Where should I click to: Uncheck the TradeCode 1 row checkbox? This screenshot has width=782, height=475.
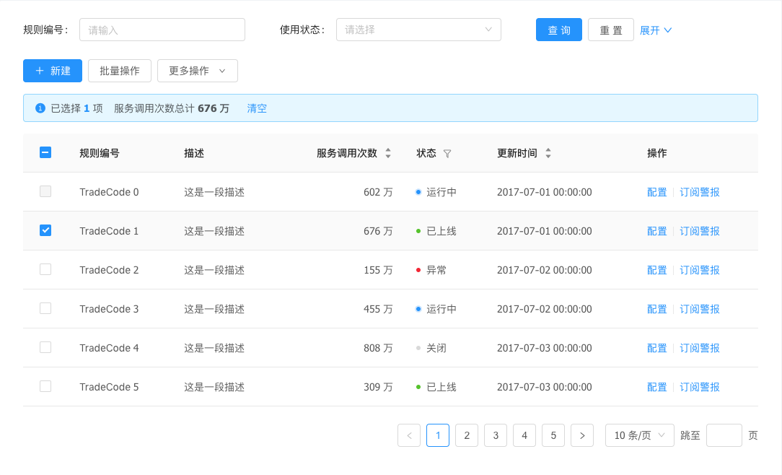pyautogui.click(x=45, y=230)
